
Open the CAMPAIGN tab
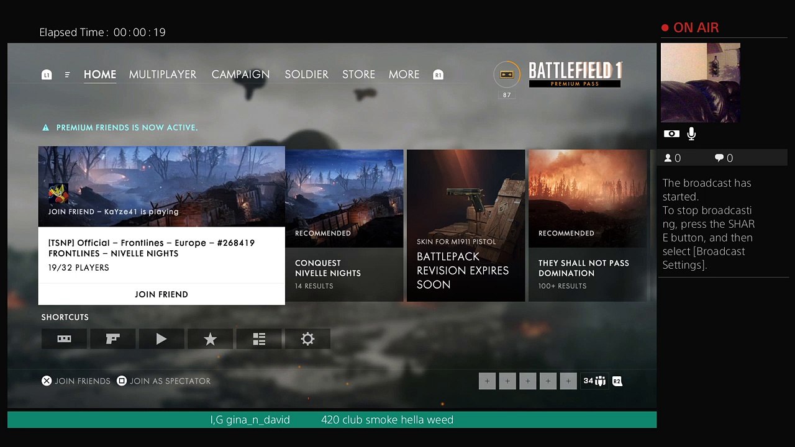(x=240, y=74)
